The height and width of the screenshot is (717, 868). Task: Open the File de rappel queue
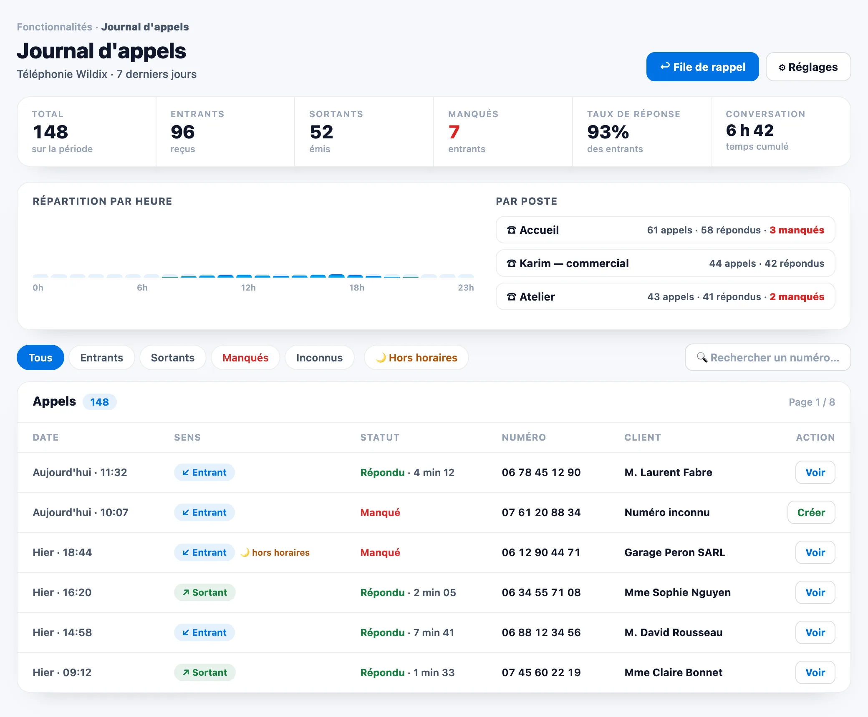[x=702, y=67]
